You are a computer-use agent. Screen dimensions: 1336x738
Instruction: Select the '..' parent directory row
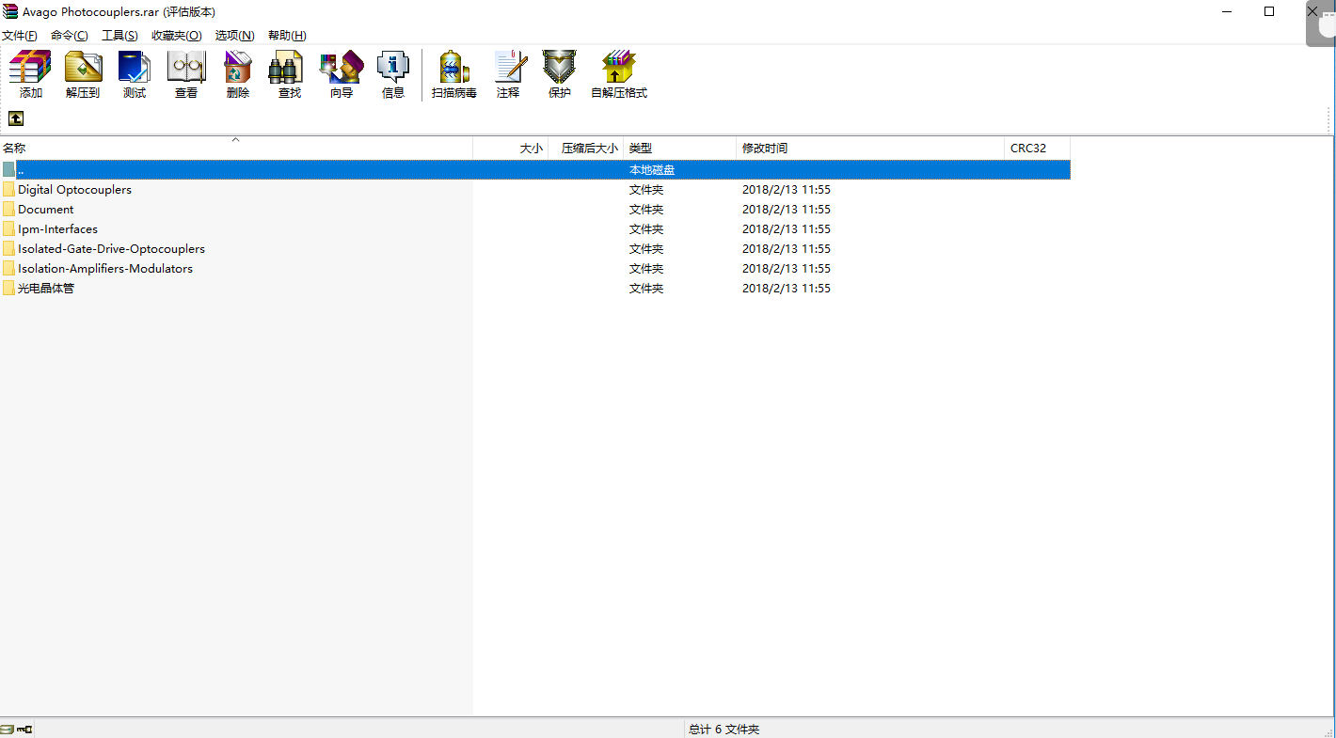click(535, 169)
